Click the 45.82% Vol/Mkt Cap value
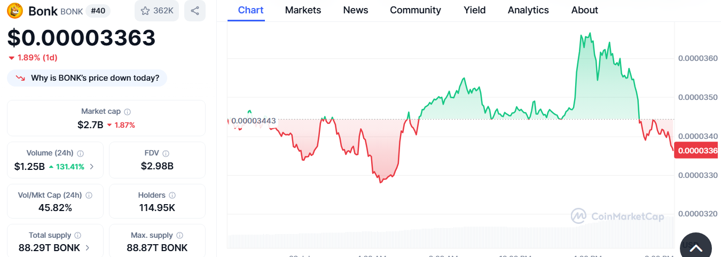721x257 pixels. (x=55, y=207)
